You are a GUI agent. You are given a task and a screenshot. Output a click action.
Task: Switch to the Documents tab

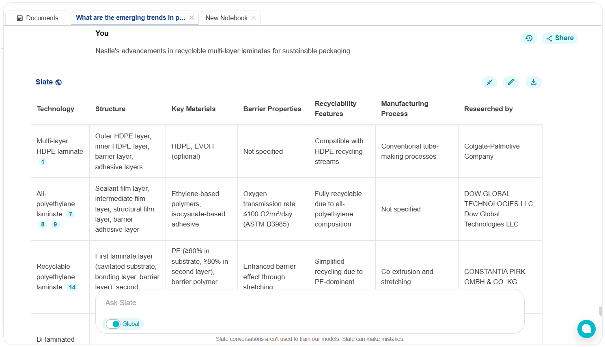(37, 18)
